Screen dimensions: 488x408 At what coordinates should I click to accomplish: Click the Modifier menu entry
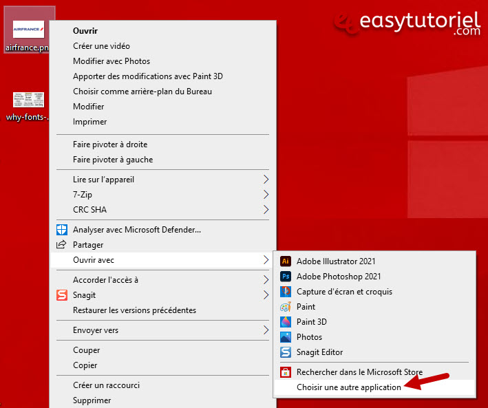(x=162, y=107)
